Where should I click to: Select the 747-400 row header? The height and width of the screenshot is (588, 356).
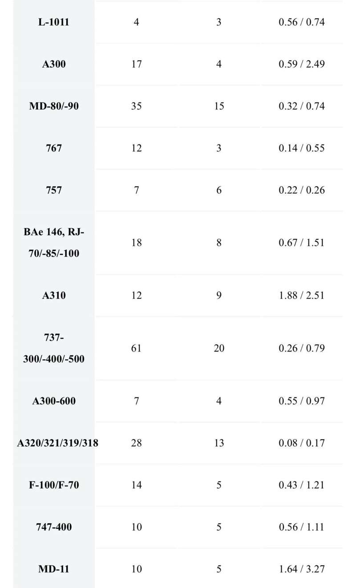(54, 527)
